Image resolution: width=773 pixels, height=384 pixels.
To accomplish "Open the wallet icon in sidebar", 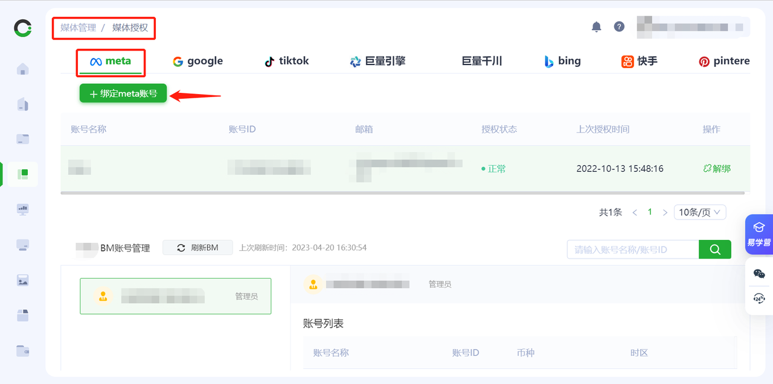I will (x=23, y=350).
